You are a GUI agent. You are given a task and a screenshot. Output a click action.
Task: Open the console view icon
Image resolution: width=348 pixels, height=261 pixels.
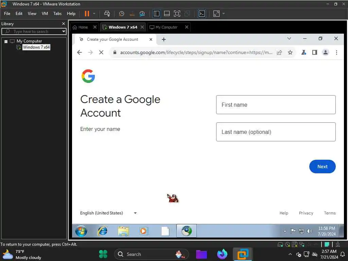coord(202,14)
